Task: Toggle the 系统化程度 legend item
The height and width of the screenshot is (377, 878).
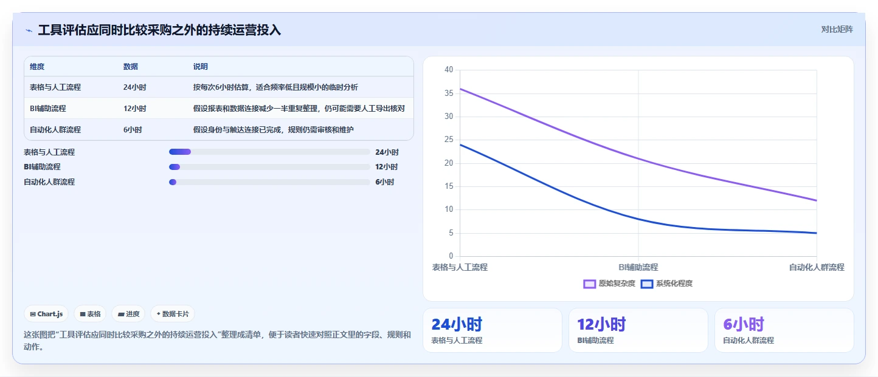Action: [666, 284]
